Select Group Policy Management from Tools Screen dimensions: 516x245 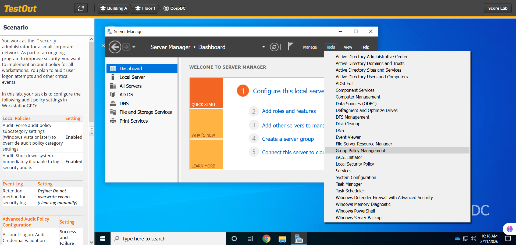360,151
